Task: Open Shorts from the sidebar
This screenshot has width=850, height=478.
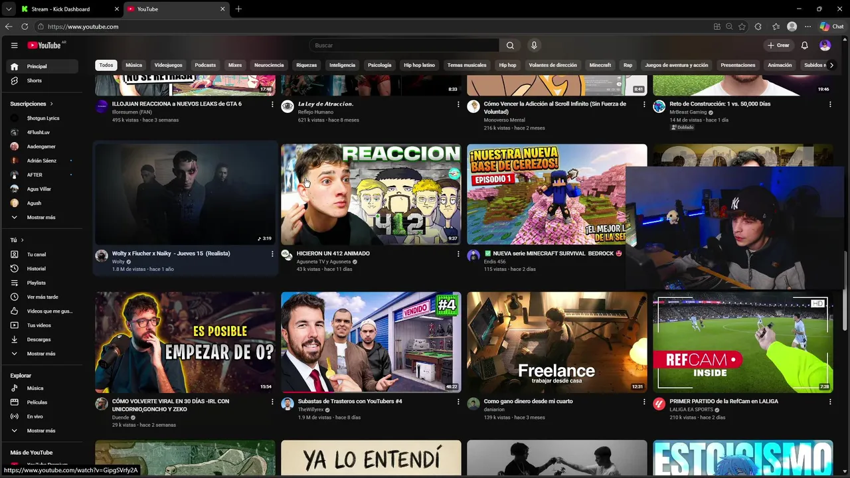Action: point(42,80)
